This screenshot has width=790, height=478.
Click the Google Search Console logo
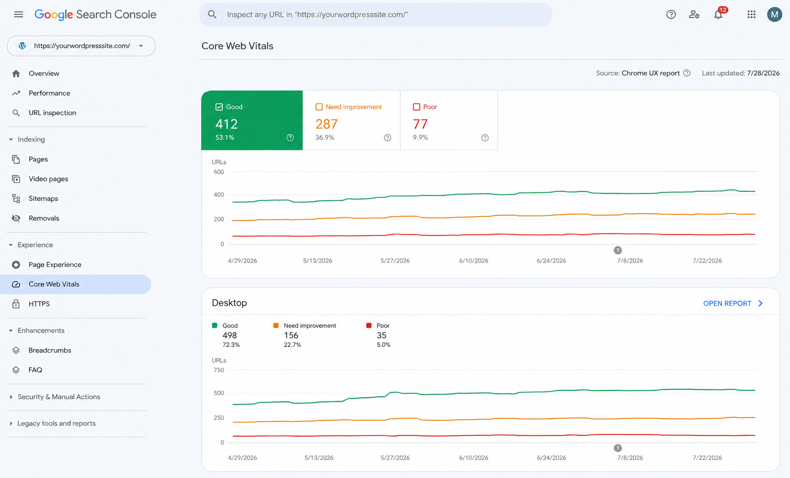pyautogui.click(x=95, y=15)
